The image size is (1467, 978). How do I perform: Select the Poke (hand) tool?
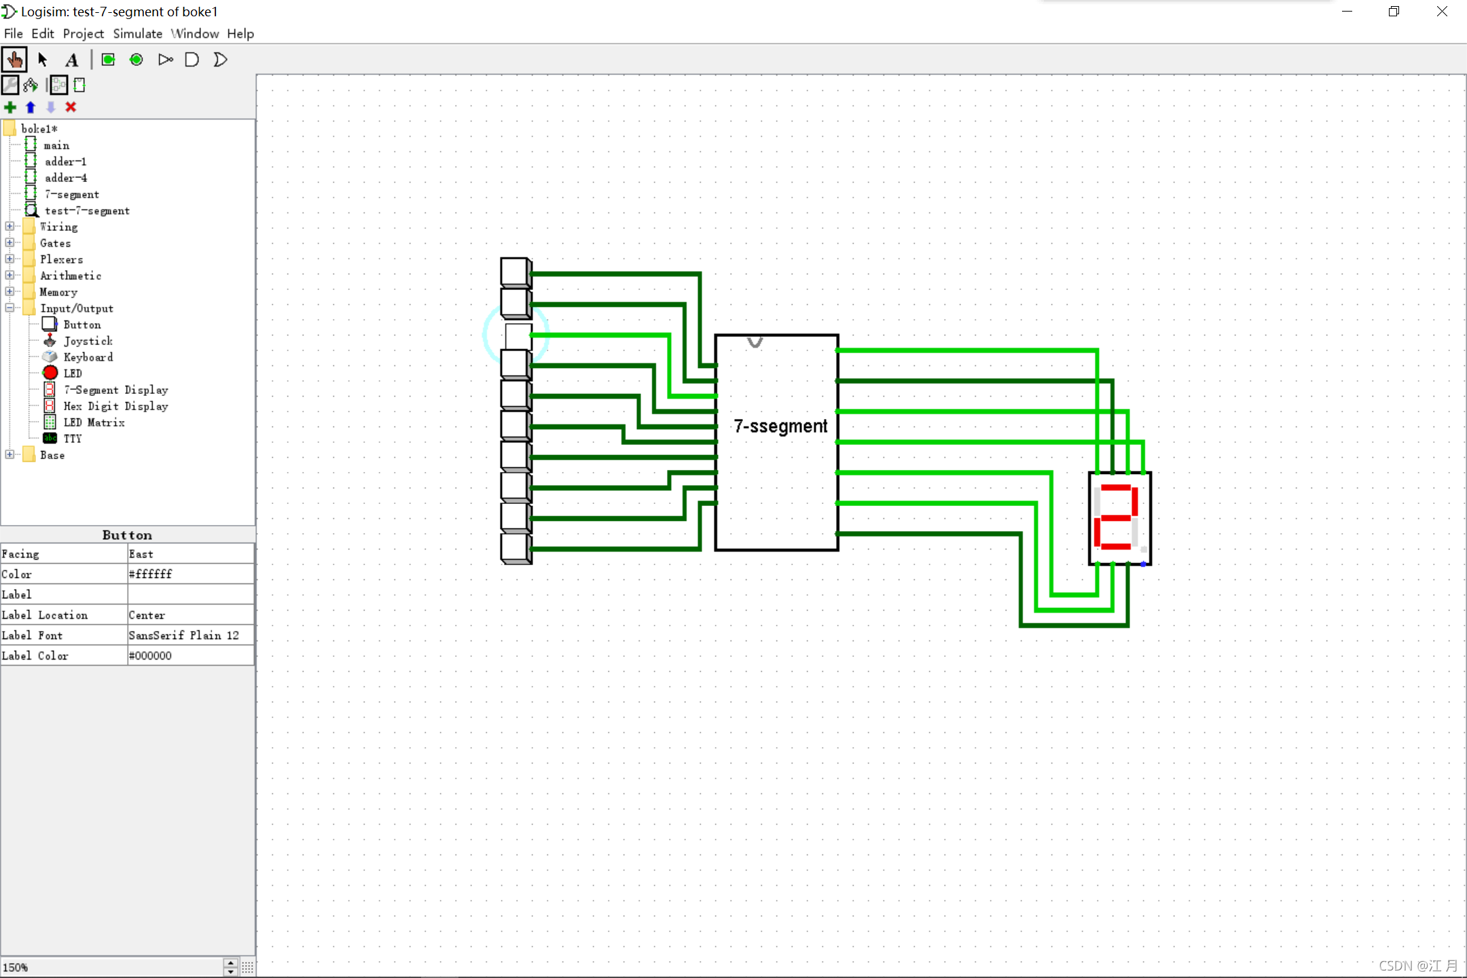tap(14, 60)
